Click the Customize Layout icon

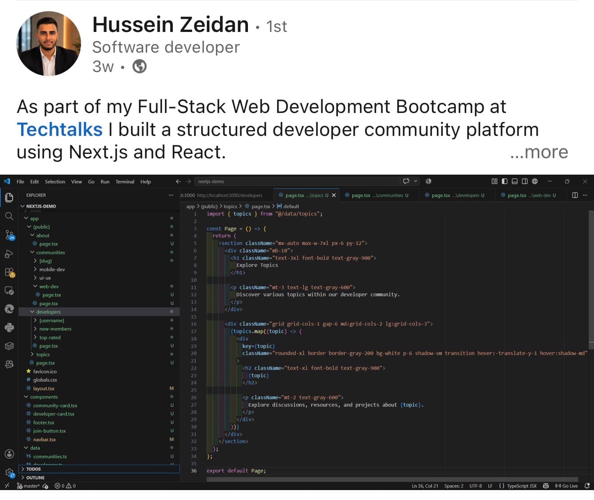pos(494,181)
